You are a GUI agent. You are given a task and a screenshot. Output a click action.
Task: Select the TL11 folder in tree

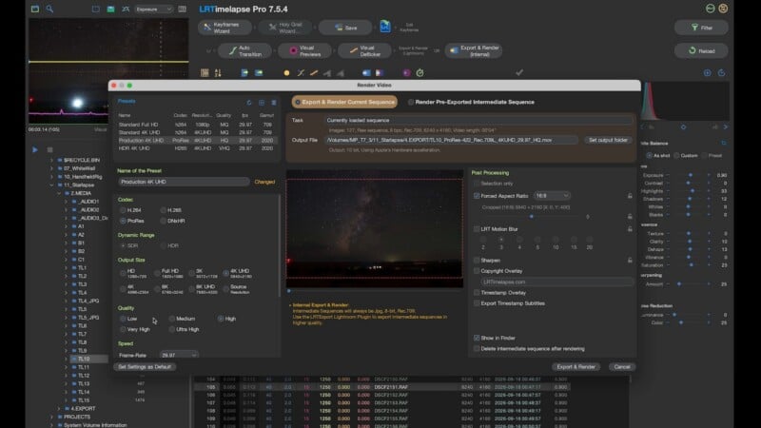point(84,367)
